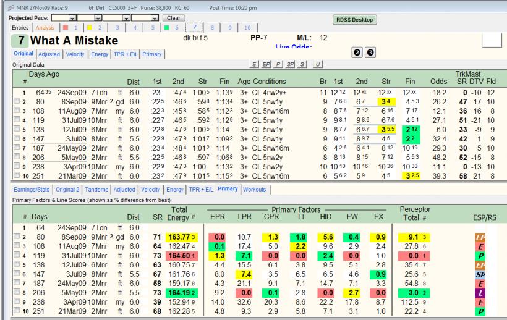The height and width of the screenshot is (320, 507).
Task: Open upper Velocity tab
Action: pos(75,54)
